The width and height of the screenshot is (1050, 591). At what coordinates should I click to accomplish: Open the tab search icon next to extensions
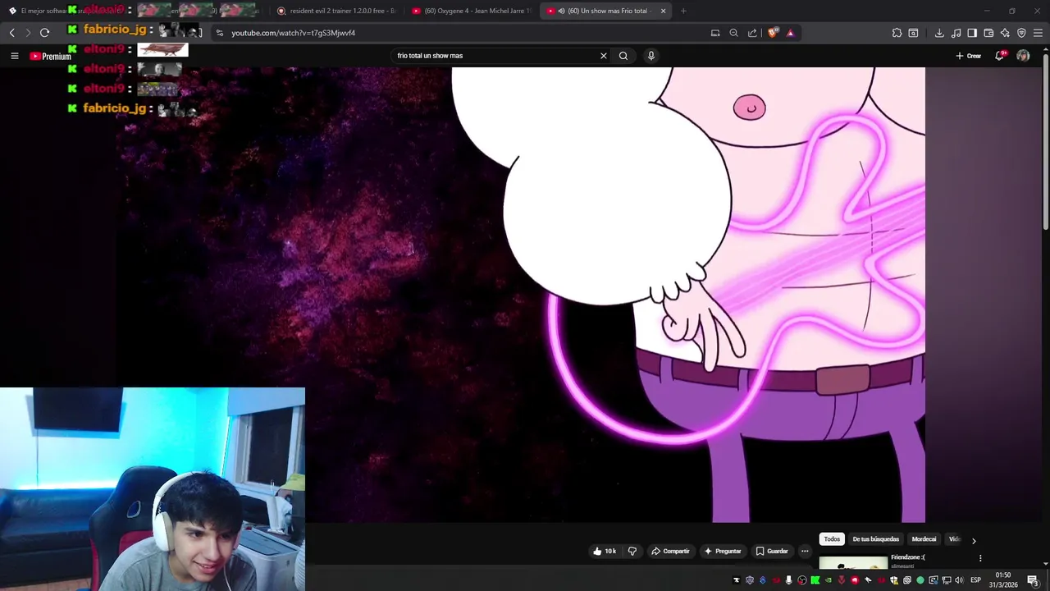click(x=913, y=33)
